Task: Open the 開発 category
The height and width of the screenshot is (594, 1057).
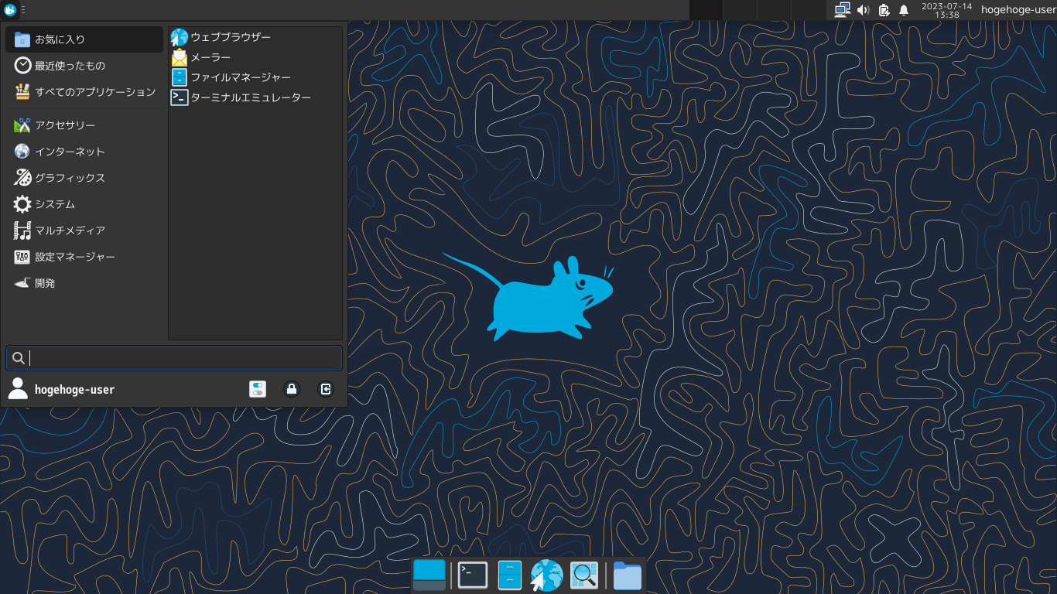Action: click(84, 283)
